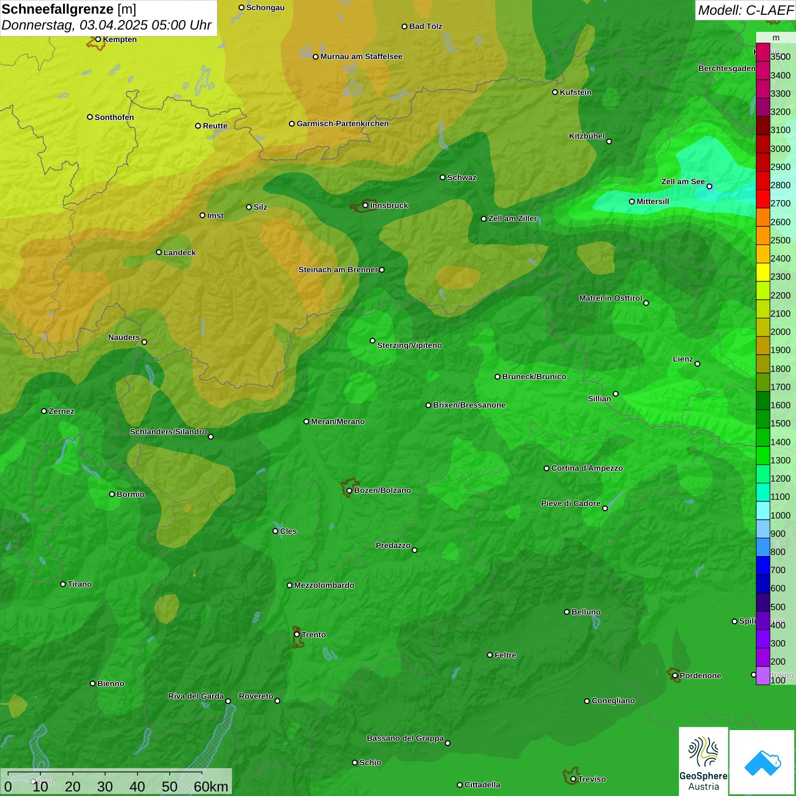The image size is (796, 796).
Task: Click the Schneefallgrenze [m] title text
Action: click(x=69, y=9)
